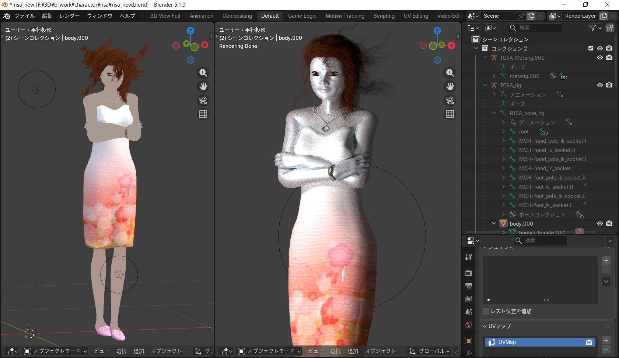Add a new collection in outliner
The height and width of the screenshot is (358, 619).
[x=610, y=28]
